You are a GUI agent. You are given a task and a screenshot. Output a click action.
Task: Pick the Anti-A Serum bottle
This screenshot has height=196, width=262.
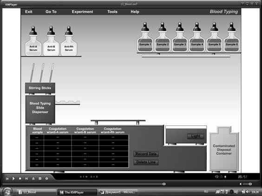33,41
